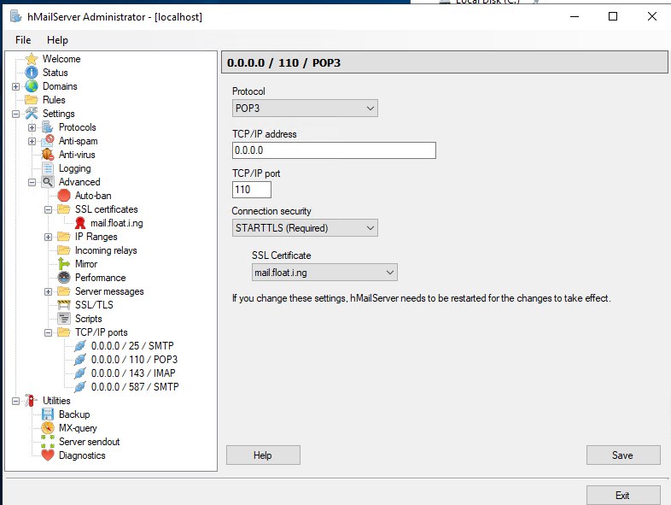Open the File menu
The height and width of the screenshot is (505, 671).
[23, 40]
